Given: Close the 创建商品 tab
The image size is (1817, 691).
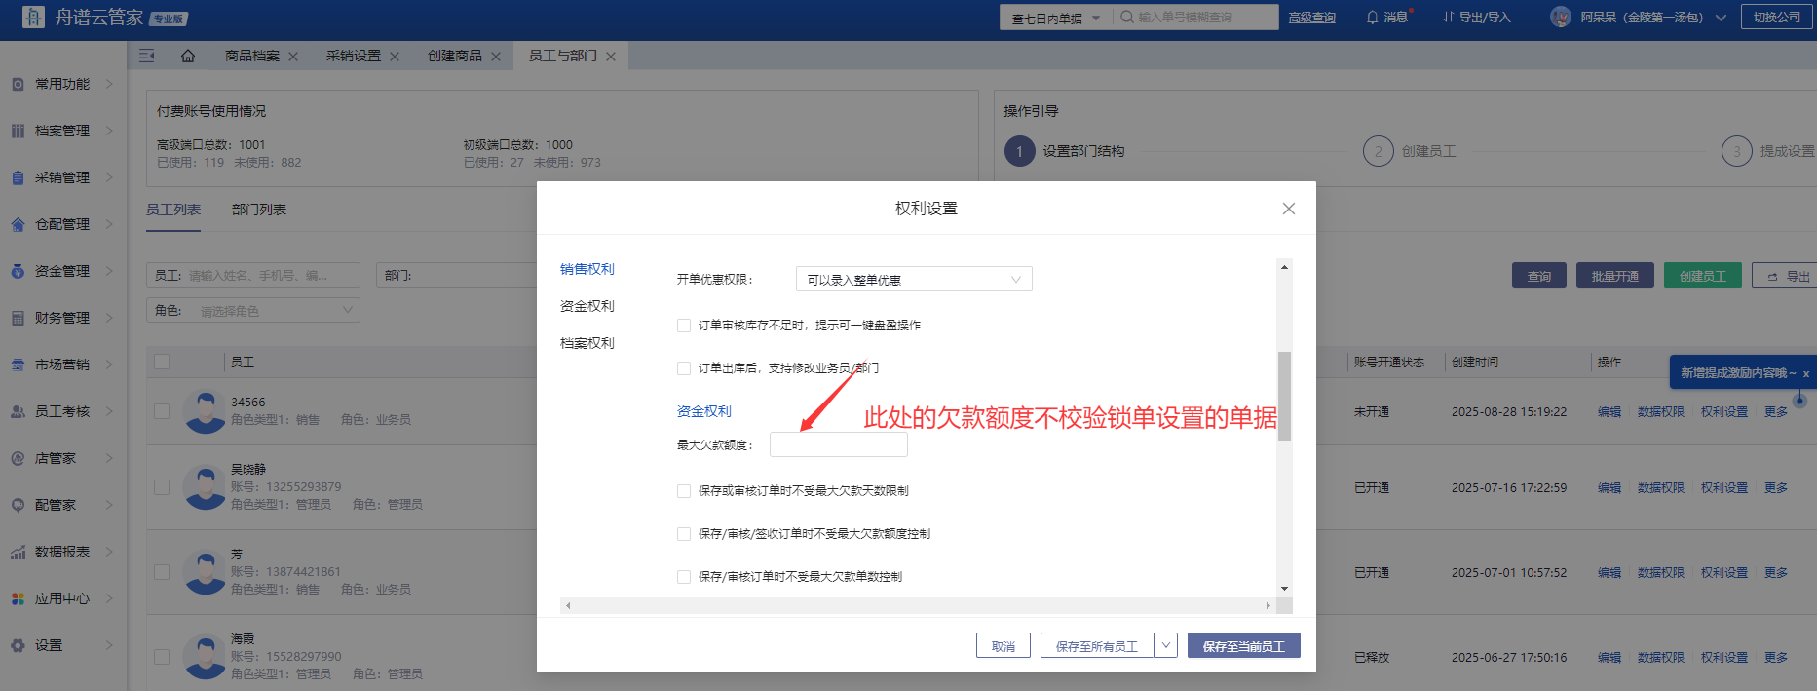Looking at the screenshot, I should click(496, 57).
